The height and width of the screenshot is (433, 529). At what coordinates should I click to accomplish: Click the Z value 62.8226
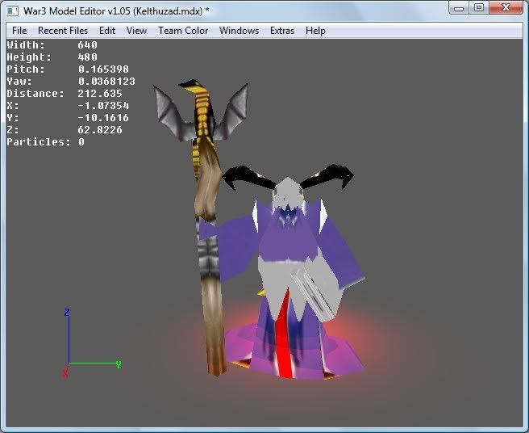coord(100,130)
